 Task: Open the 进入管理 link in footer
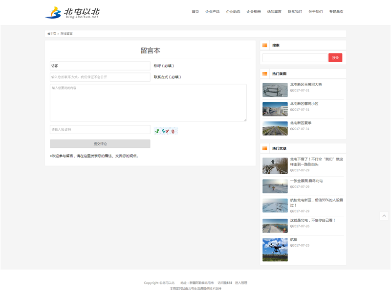tap(241, 283)
